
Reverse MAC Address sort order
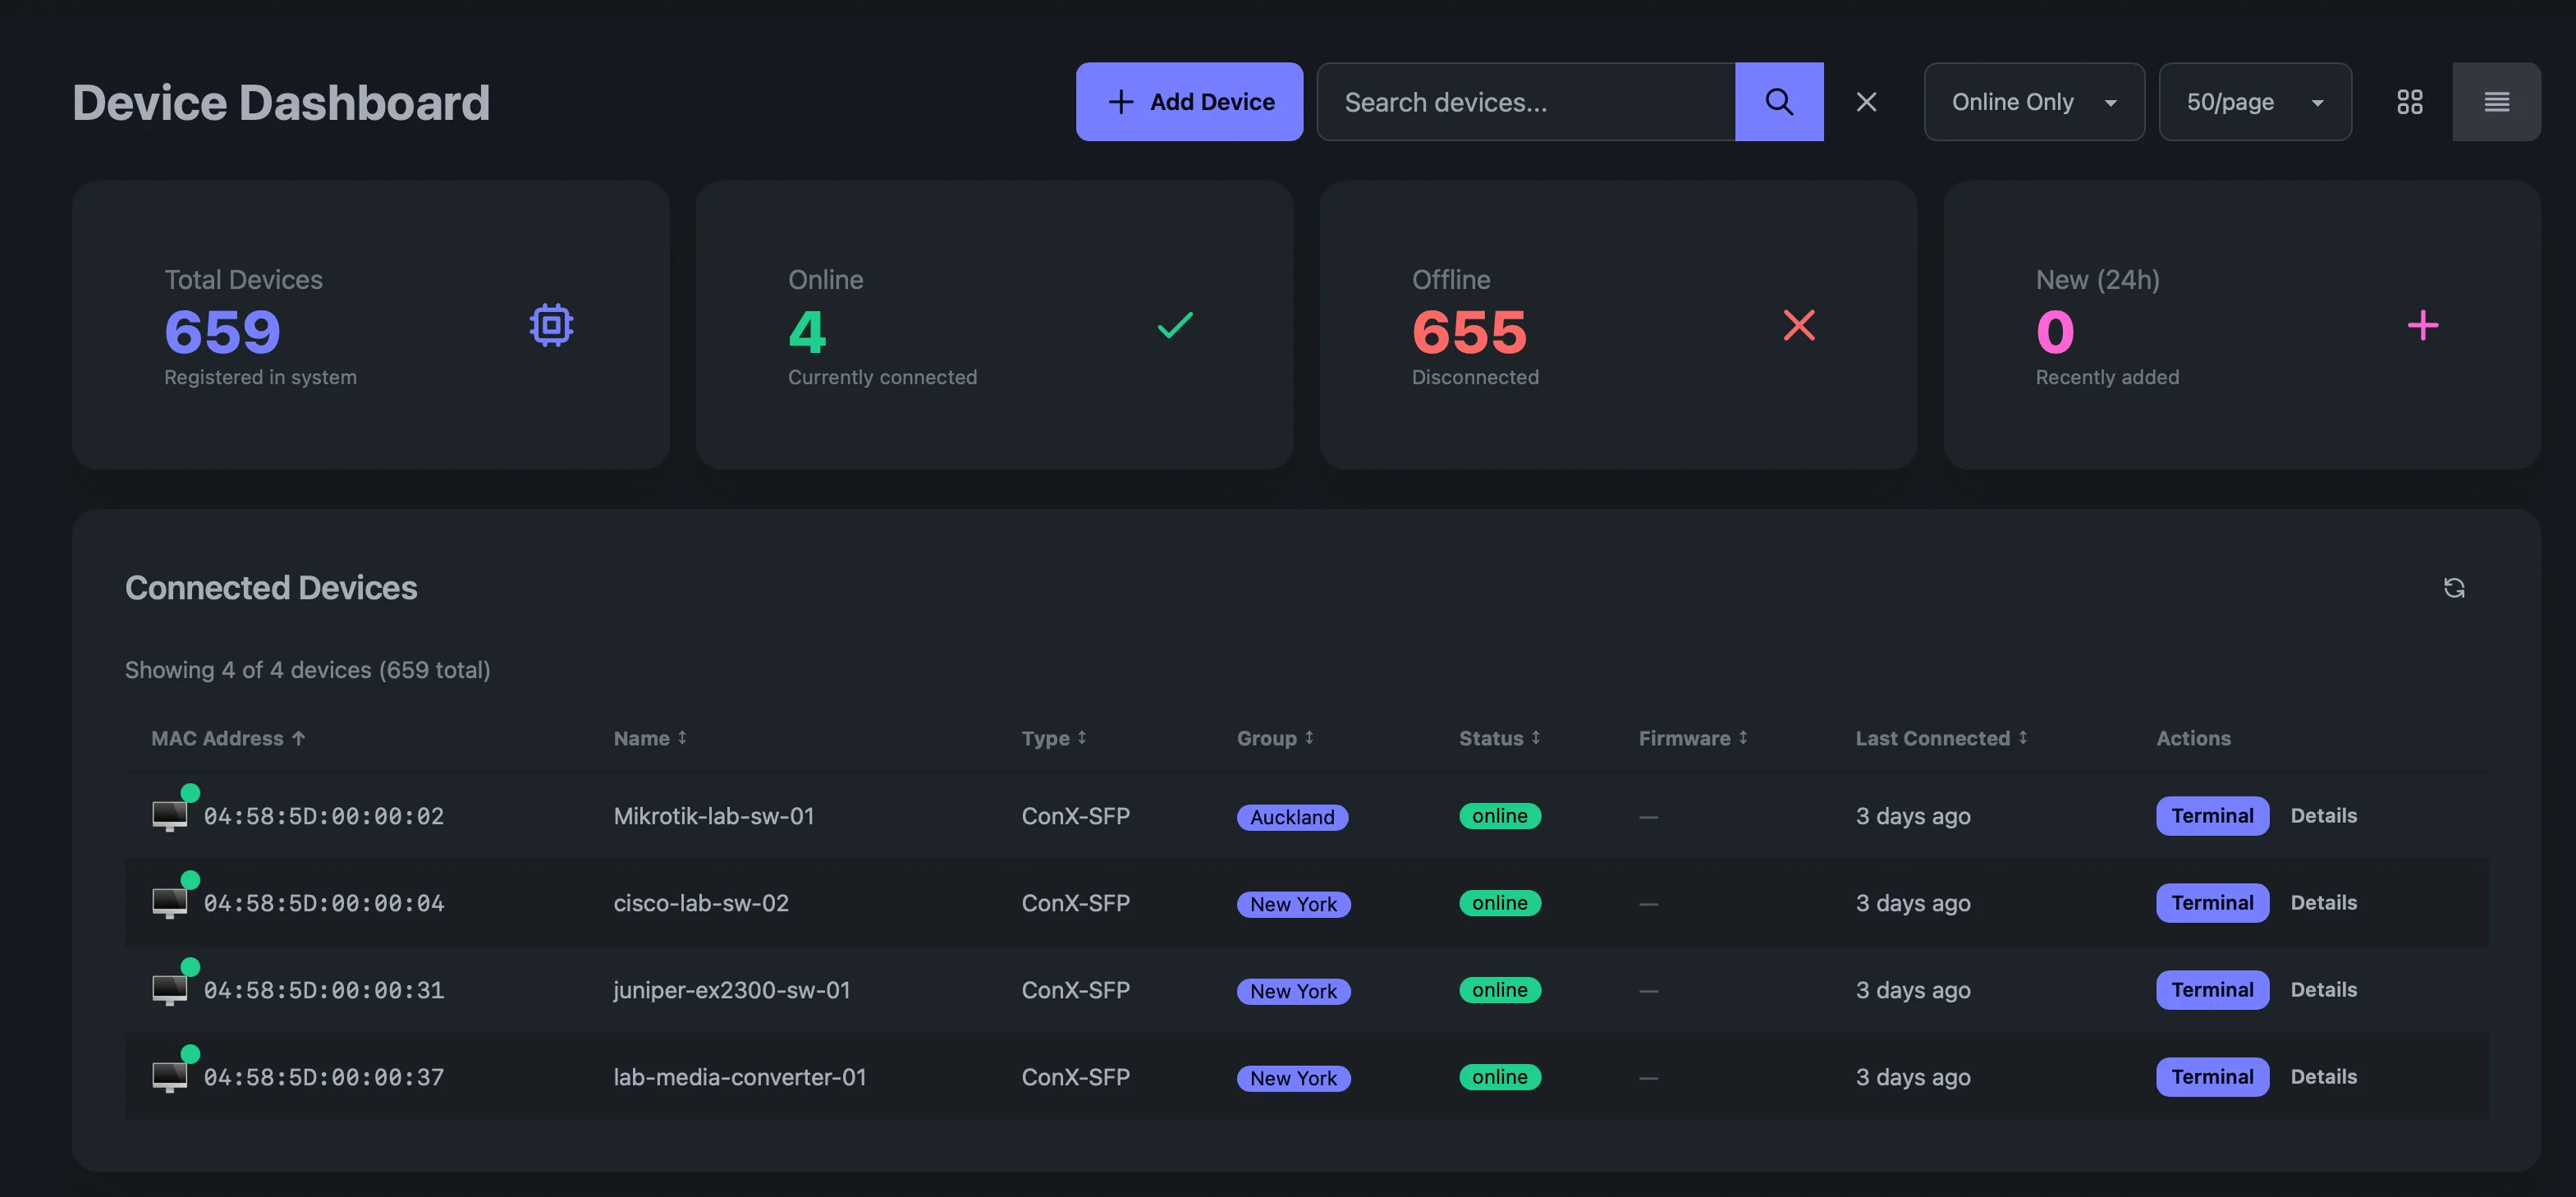tap(299, 737)
